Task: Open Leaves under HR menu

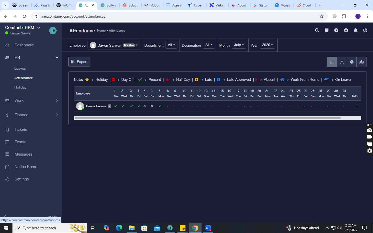Action: click(20, 69)
